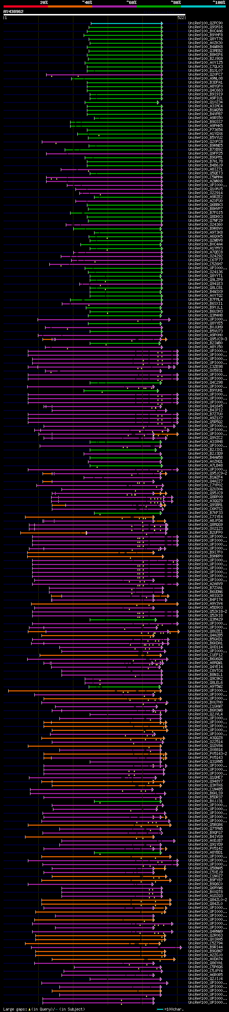The image size is (229, 1012).
Task: Select hit UniRef100_B2J9G9
Action: (x=205, y=59)
